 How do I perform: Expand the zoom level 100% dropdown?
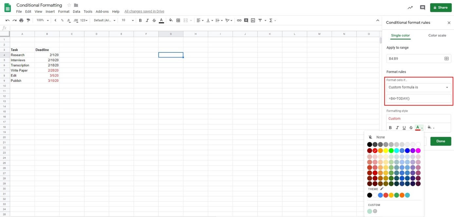(43, 20)
